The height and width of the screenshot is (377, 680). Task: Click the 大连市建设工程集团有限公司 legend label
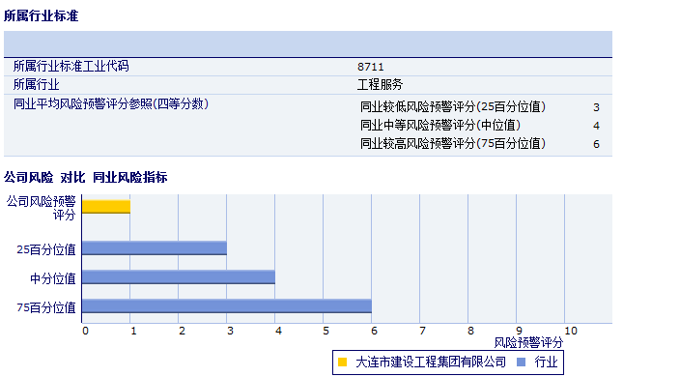[x=431, y=362]
